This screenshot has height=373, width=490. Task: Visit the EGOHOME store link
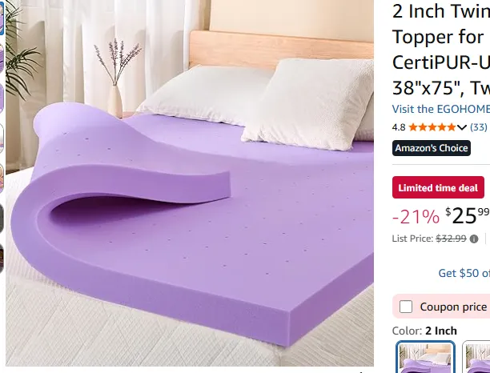440,109
